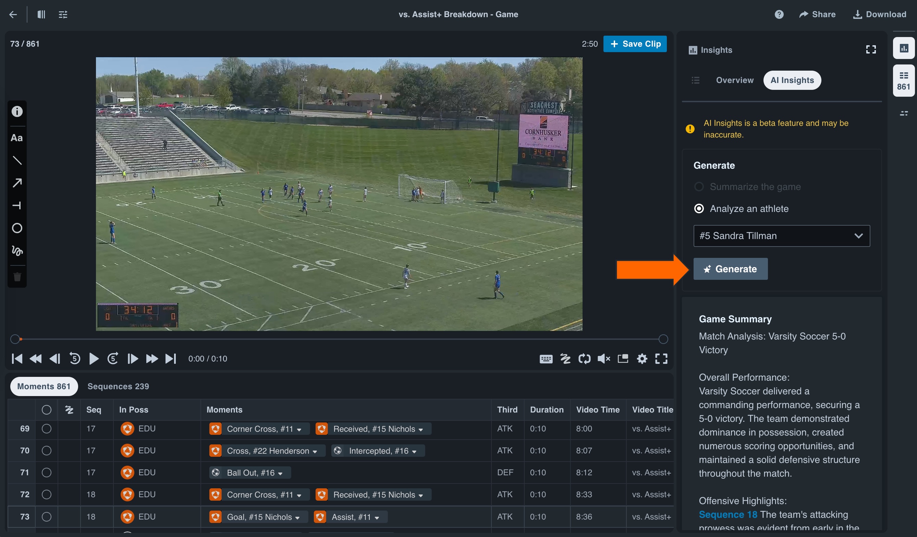
Task: Switch to the AI Insights tab
Action: (x=792, y=80)
